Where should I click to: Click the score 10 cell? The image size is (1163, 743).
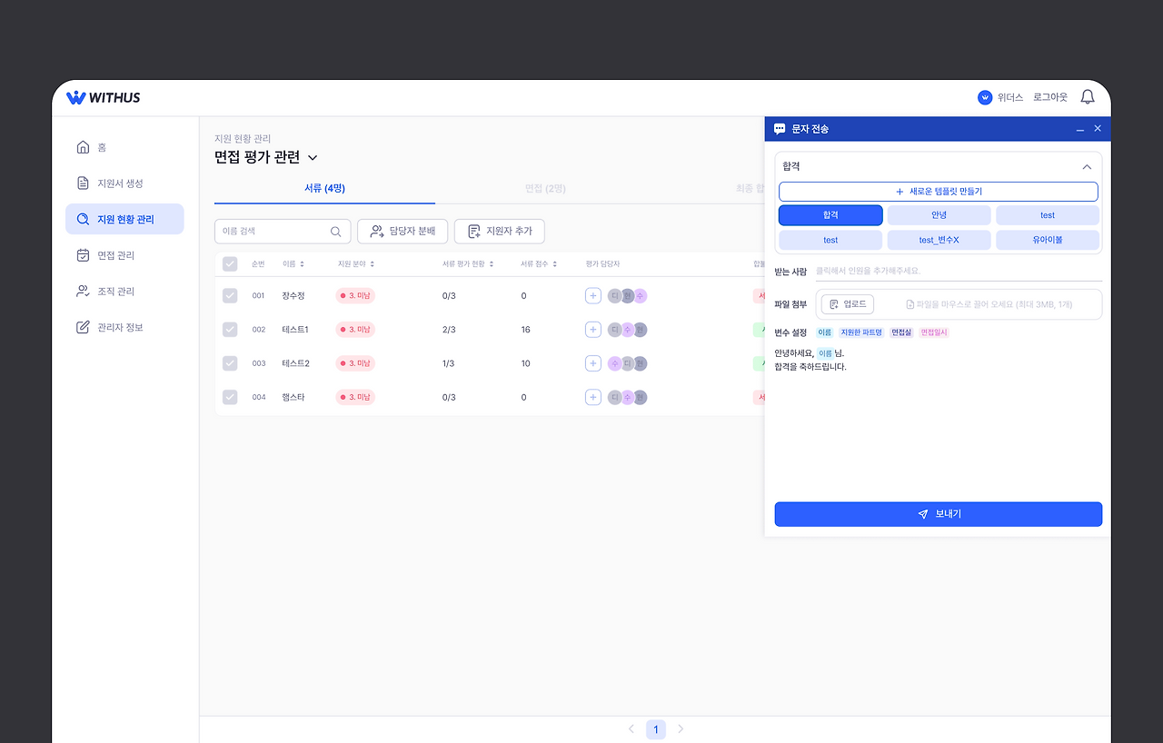pos(525,363)
